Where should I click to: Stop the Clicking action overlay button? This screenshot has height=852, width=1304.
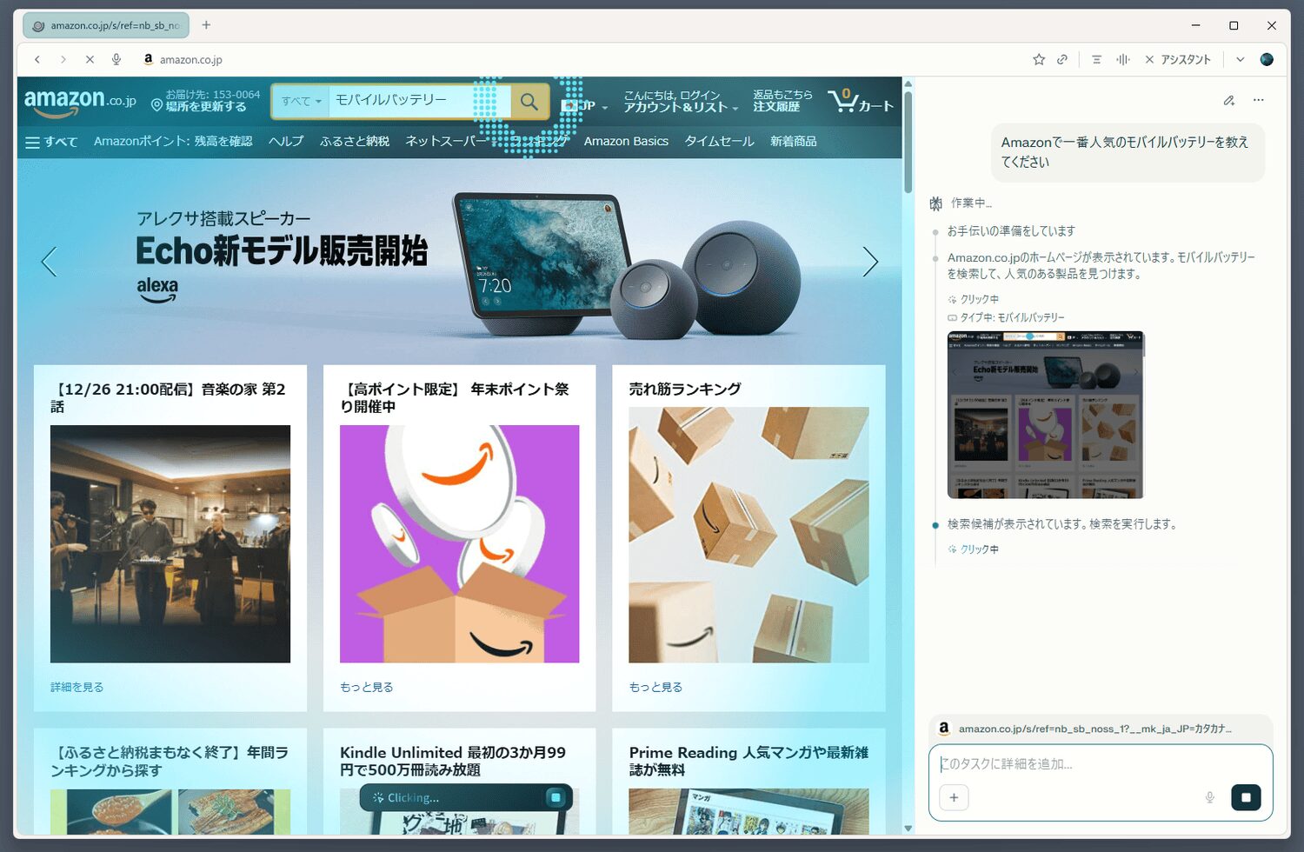coord(556,797)
